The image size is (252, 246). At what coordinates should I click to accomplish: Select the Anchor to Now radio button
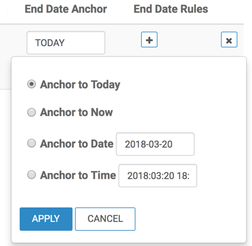point(31,112)
